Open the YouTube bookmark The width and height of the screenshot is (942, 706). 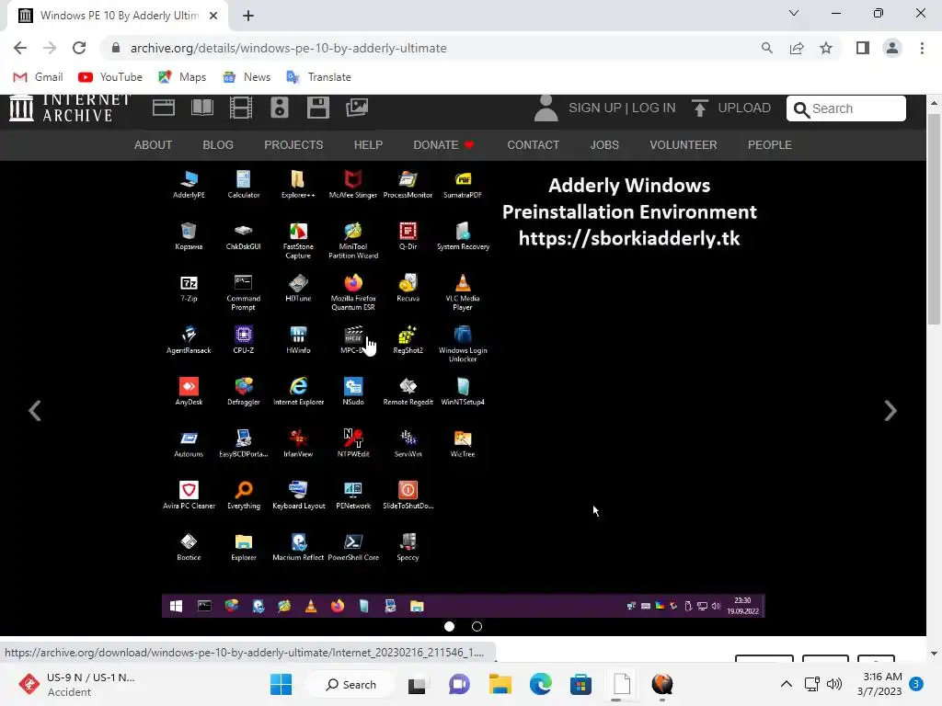click(x=110, y=77)
